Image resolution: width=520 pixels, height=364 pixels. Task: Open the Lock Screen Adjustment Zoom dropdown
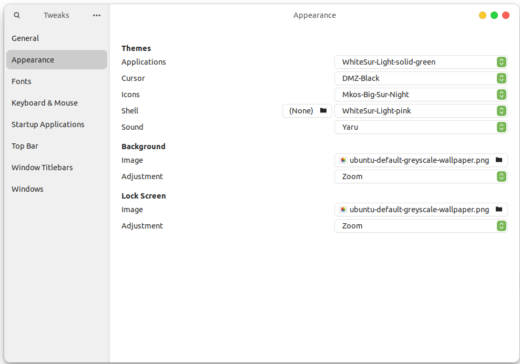click(421, 225)
